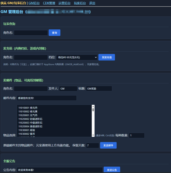171x173 pixels.
Task: Select item 11020004 高级进阶石 in the list
Action: (x=54, y=126)
